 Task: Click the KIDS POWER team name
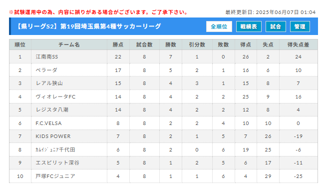[x=53, y=136]
